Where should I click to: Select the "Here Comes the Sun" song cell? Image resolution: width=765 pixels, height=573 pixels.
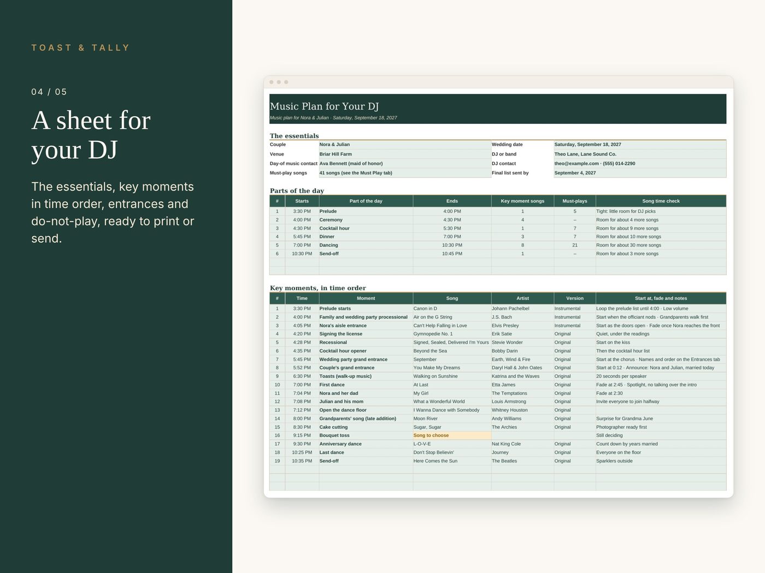coord(452,461)
